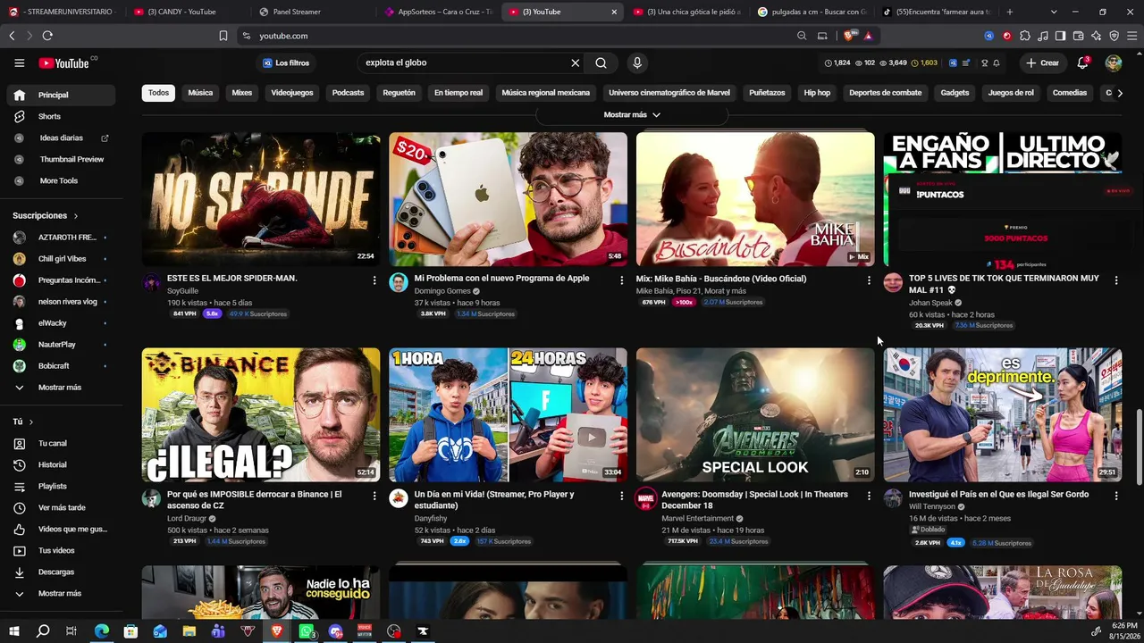
Task: Click the magnifier search button
Action: pos(601,63)
